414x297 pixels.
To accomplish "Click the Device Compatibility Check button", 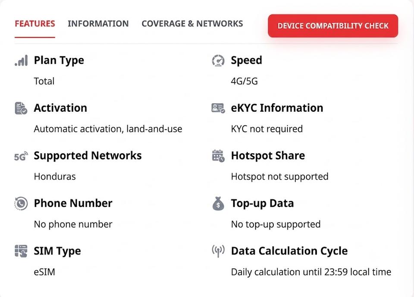I will 333,26.
